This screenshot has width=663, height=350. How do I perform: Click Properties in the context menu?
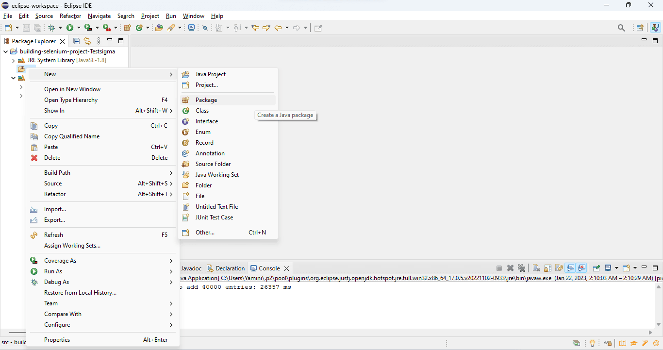click(x=102, y=340)
